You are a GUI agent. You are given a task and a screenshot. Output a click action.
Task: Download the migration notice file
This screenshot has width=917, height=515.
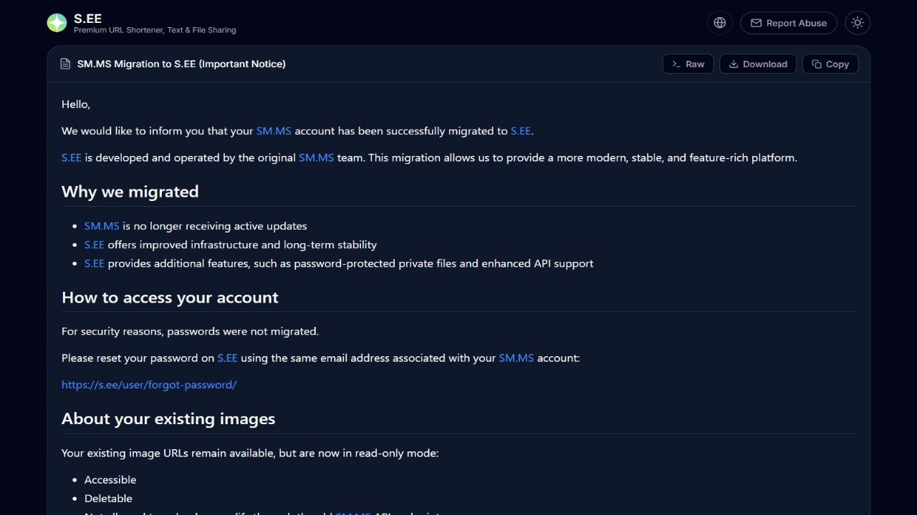click(758, 64)
